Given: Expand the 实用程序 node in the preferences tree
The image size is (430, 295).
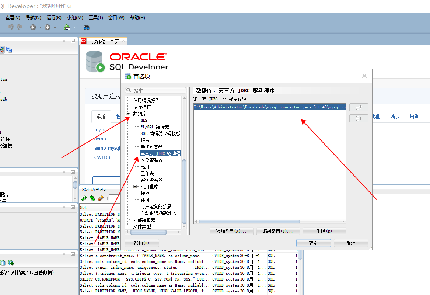Looking at the screenshot, I should click(135, 187).
